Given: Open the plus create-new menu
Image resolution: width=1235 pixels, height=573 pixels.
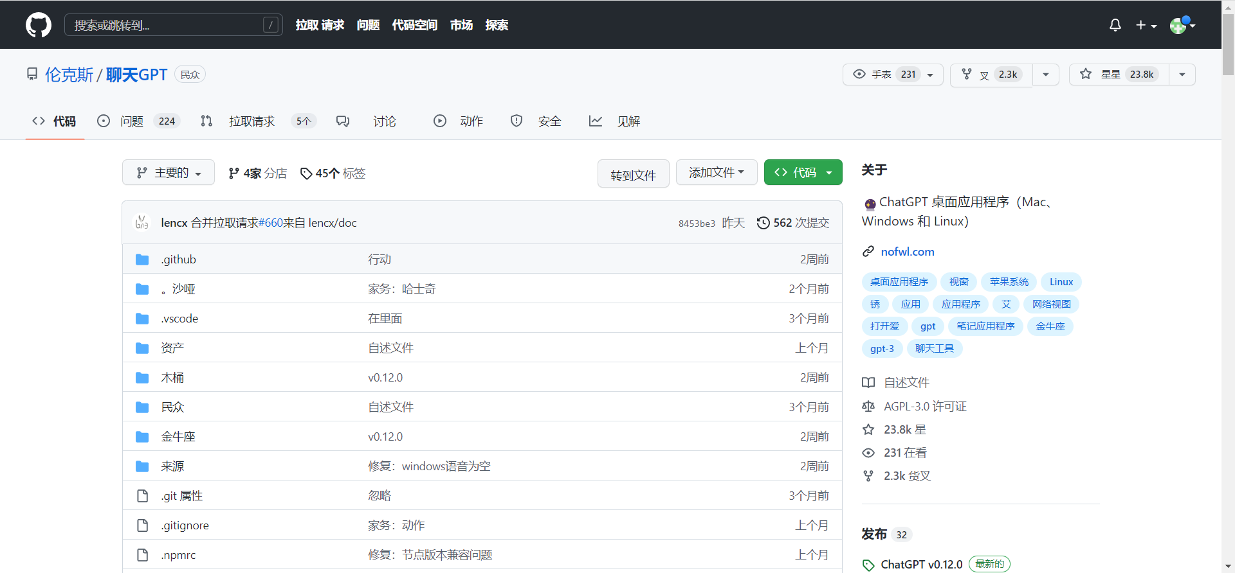Looking at the screenshot, I should coord(1146,25).
